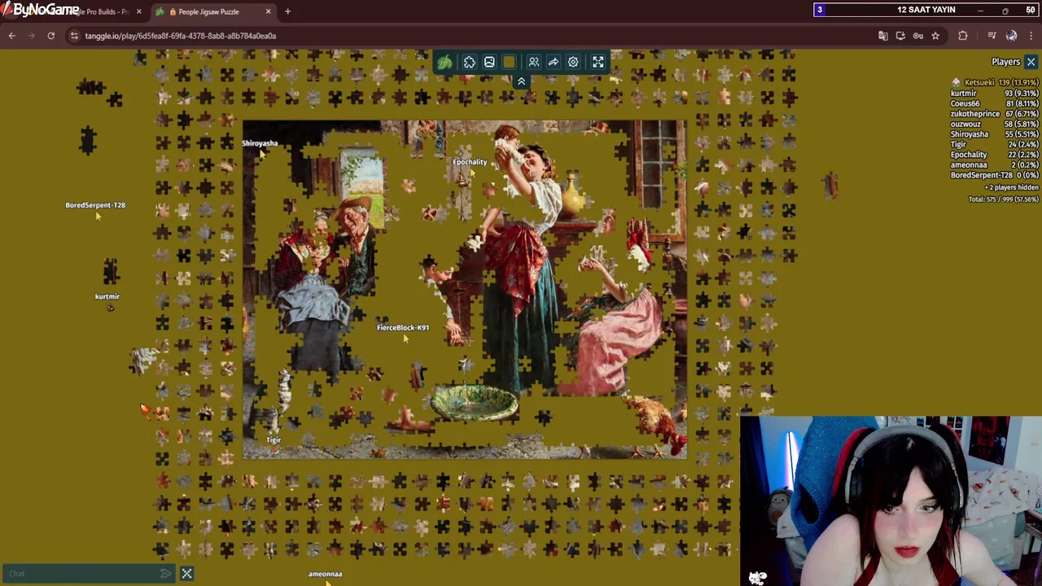Select player ouzwouz in list
Viewport: 1042px width, 586px height.
tap(995, 124)
